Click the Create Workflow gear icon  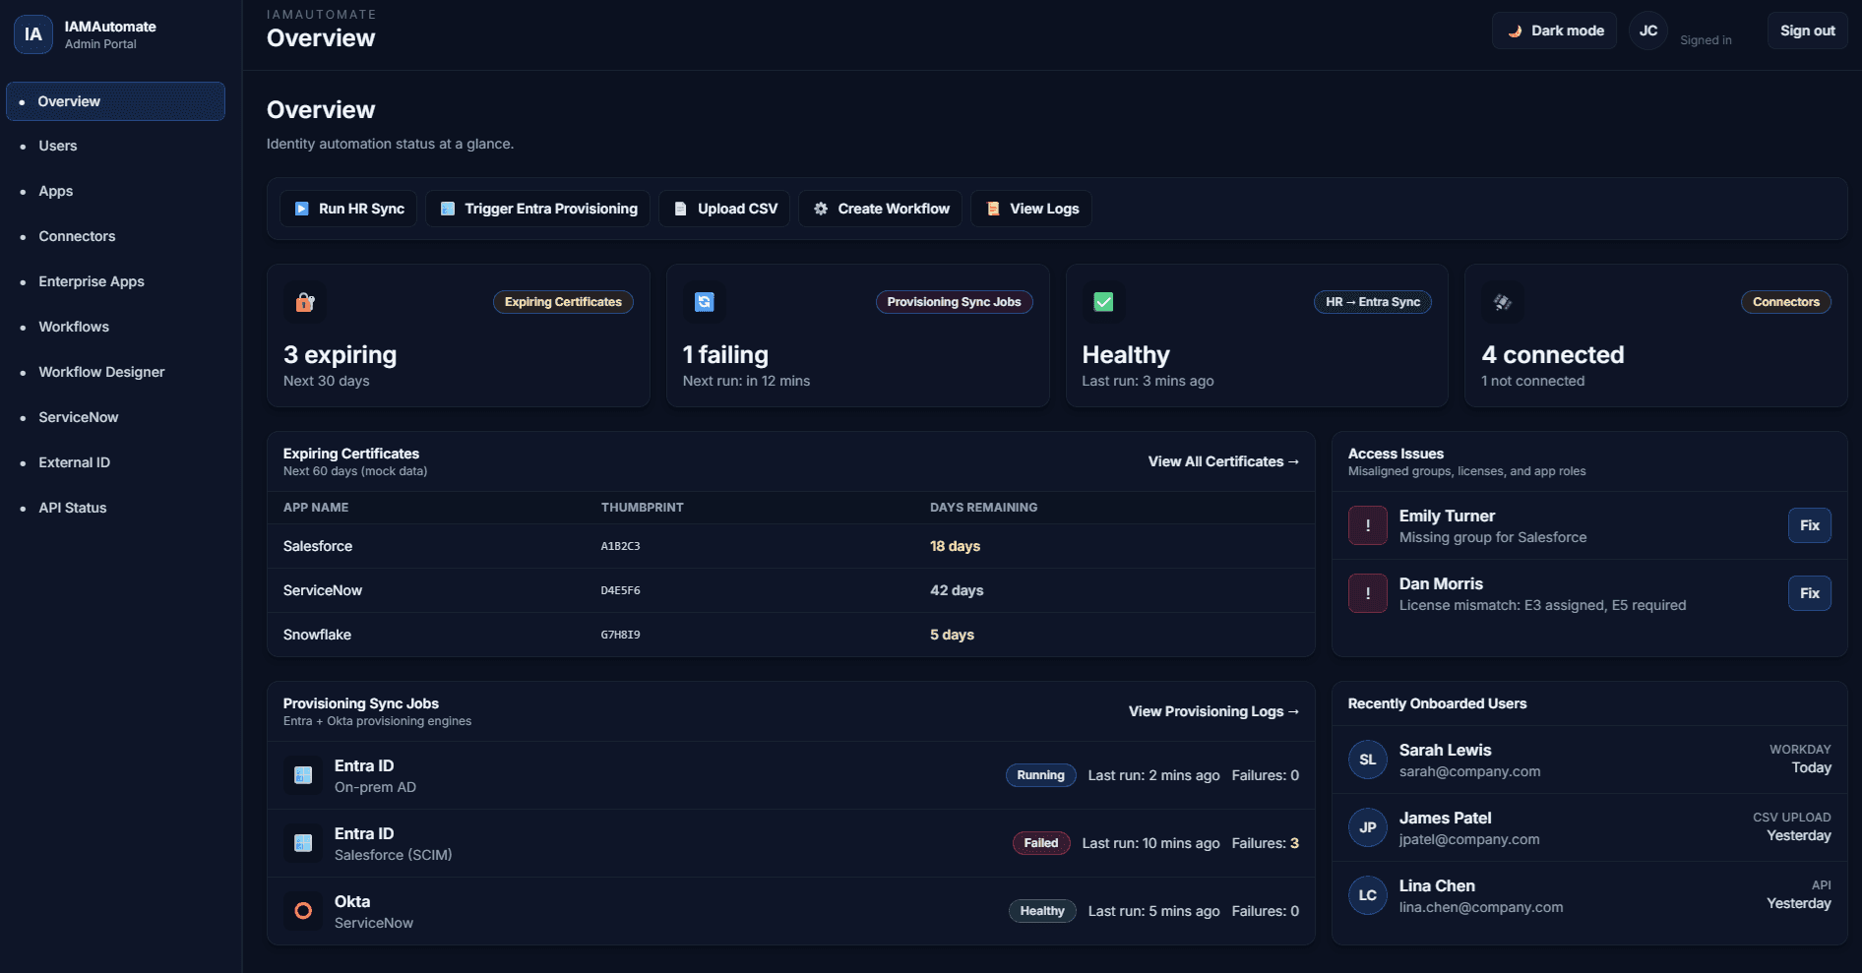pos(820,208)
